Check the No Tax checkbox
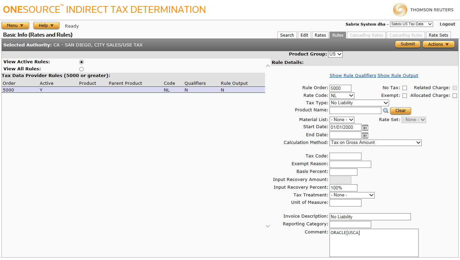The width and height of the screenshot is (460, 260). pos(405,88)
